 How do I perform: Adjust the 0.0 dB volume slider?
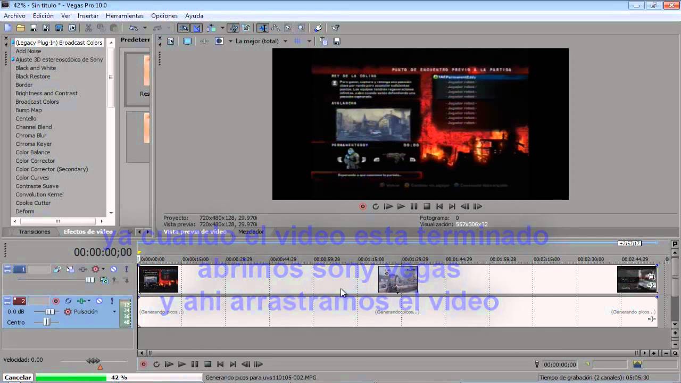coord(50,312)
